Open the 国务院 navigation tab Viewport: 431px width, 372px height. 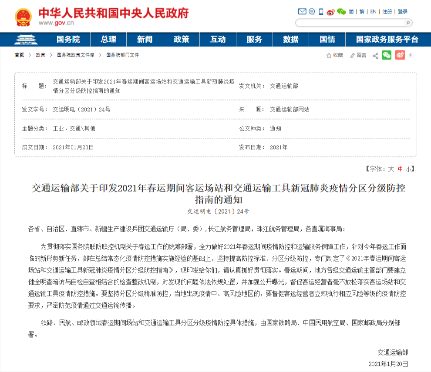[68, 40]
